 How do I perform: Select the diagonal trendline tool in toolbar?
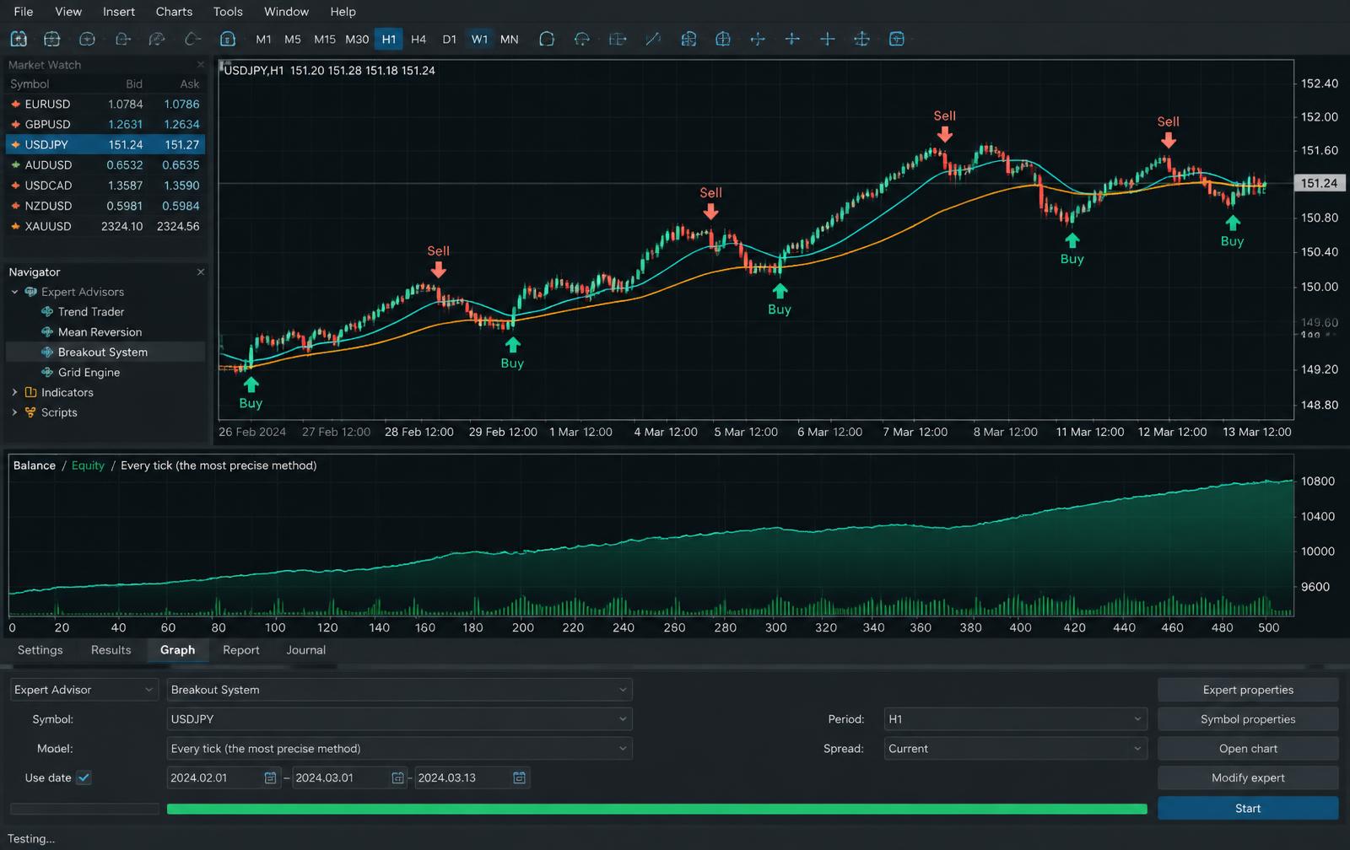pyautogui.click(x=653, y=39)
